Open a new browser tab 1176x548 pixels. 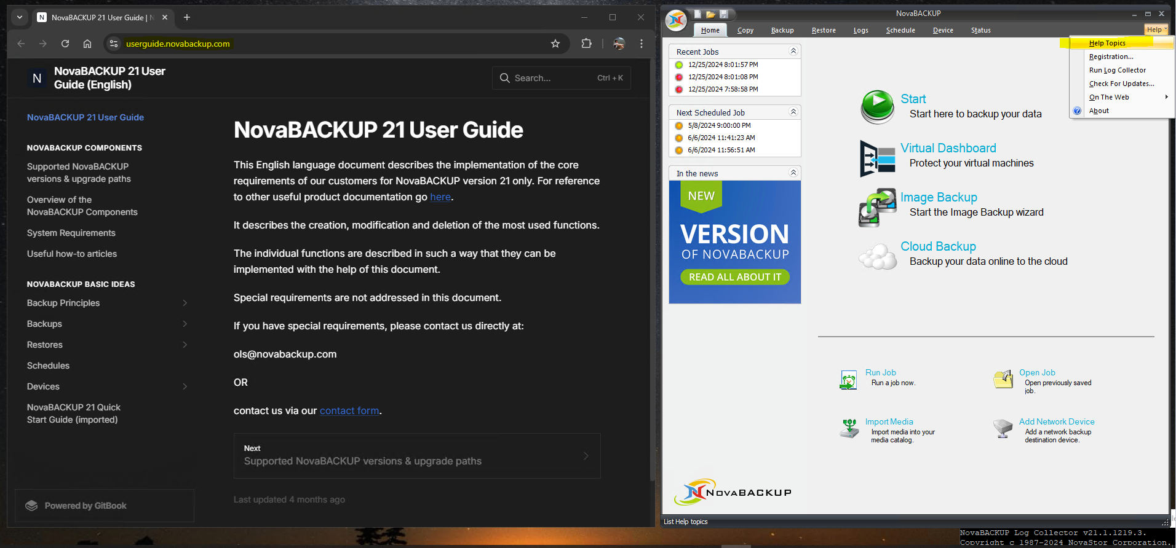(x=187, y=17)
